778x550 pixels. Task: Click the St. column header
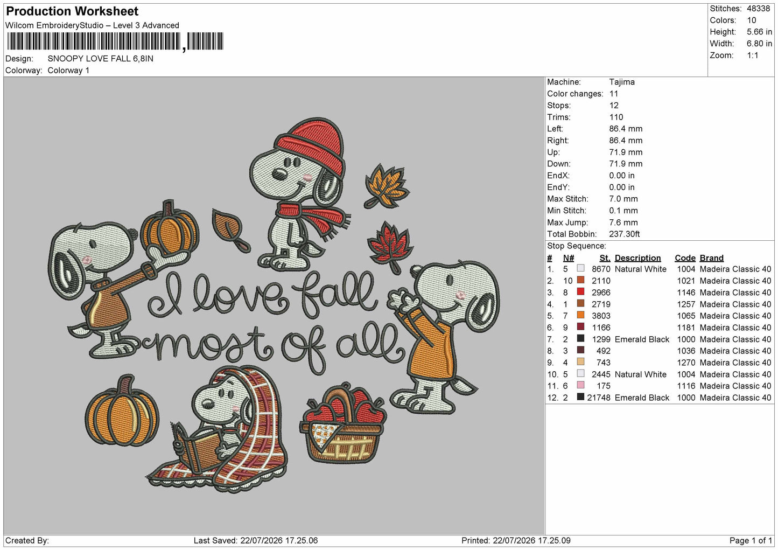pos(605,258)
